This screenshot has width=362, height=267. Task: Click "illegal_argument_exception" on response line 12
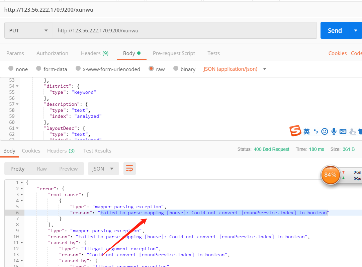tap(119, 249)
